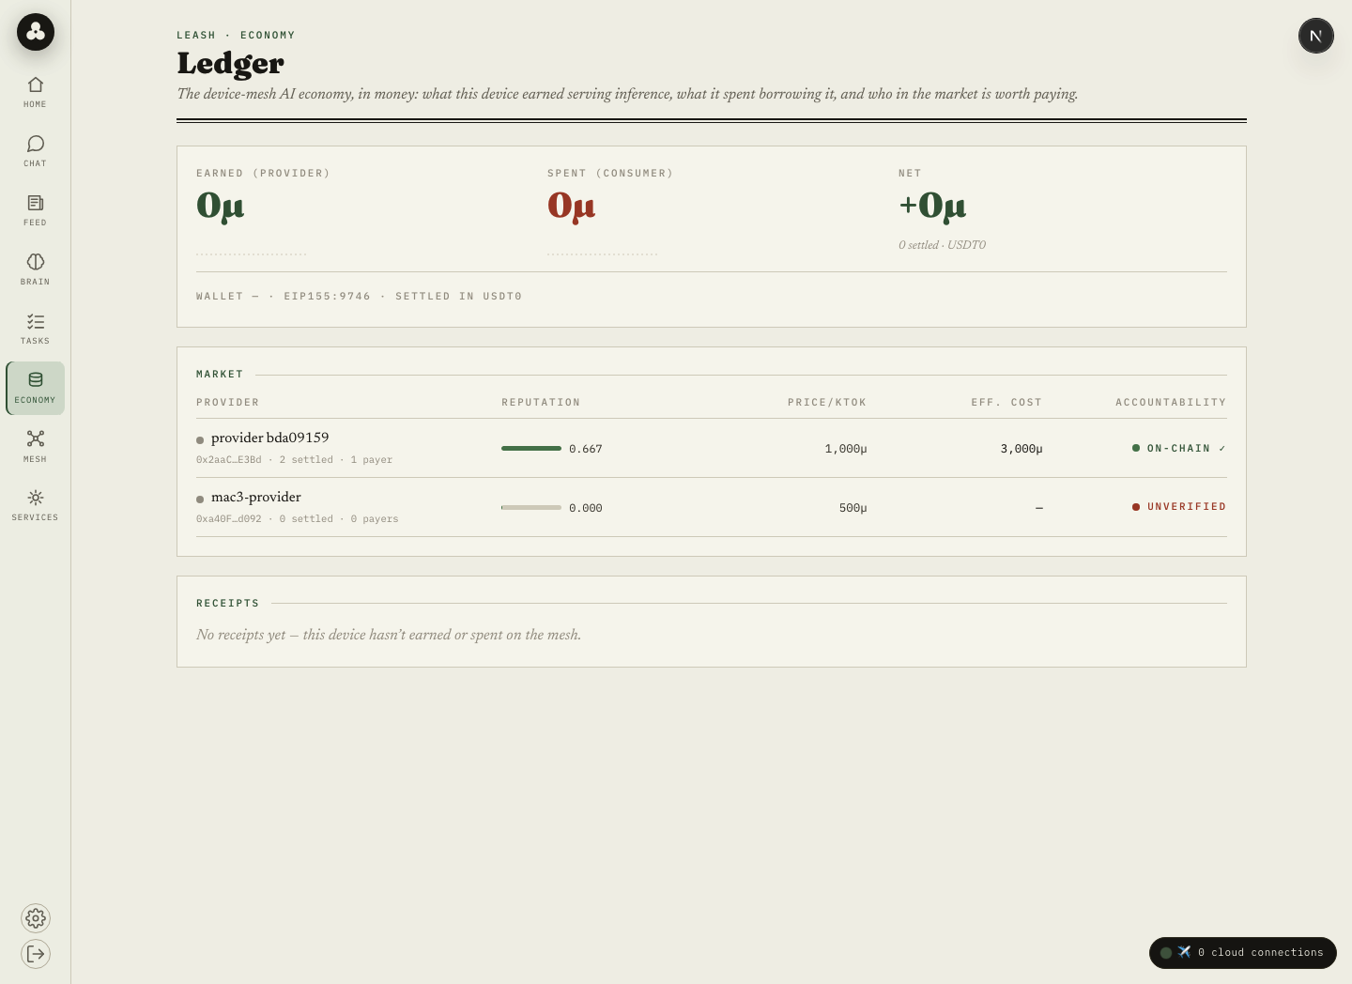
Task: Click the airplane icon in cloud status pill
Action: coord(1185,952)
